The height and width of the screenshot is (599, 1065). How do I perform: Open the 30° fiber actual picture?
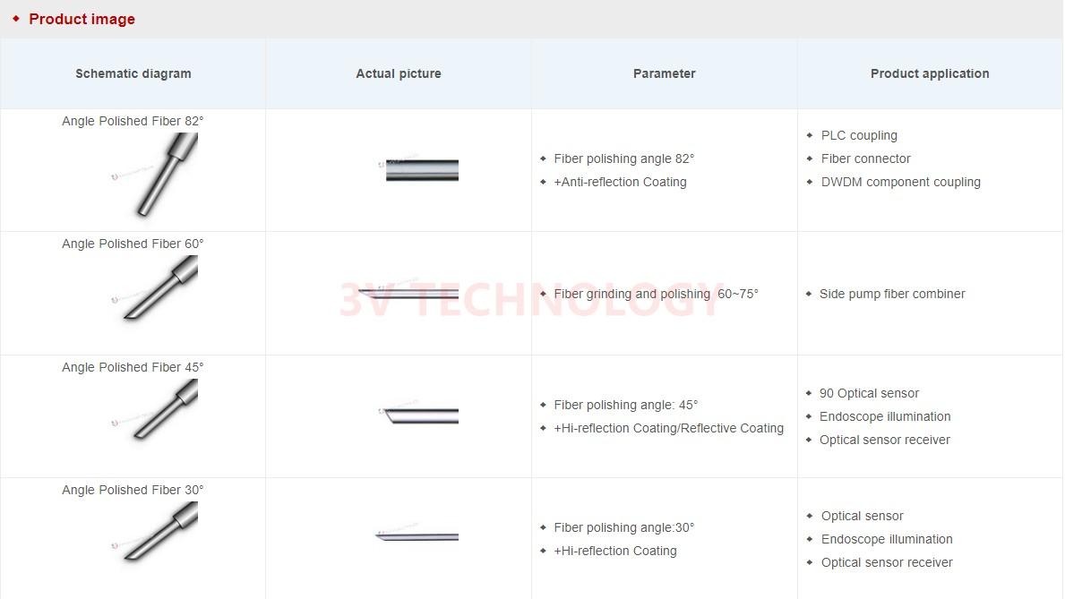(x=417, y=536)
